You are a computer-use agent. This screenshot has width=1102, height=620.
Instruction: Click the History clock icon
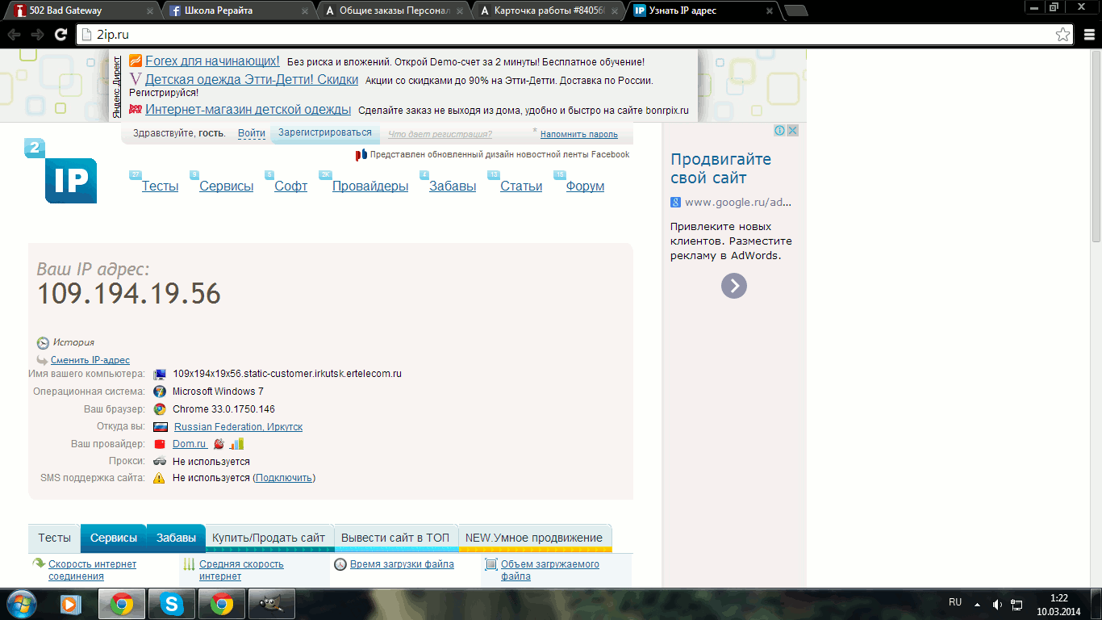pyautogui.click(x=43, y=342)
